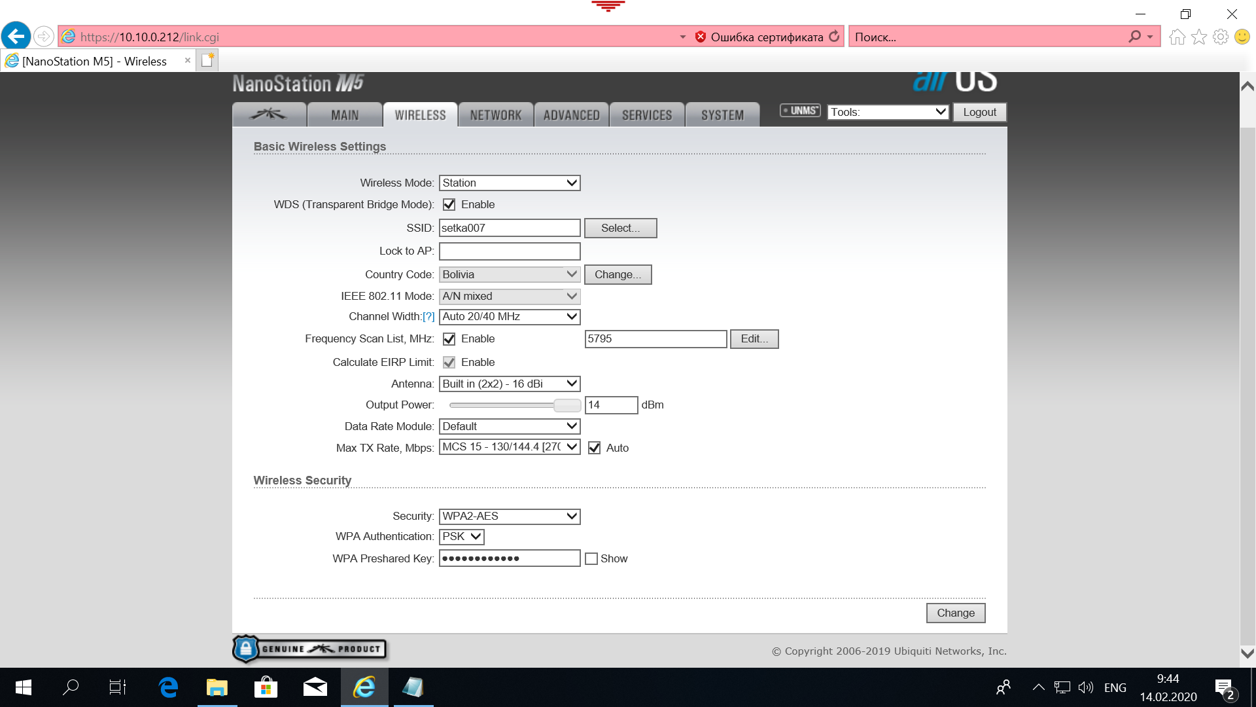Switch to the MAIN tab
This screenshot has width=1256, height=707.
(345, 115)
